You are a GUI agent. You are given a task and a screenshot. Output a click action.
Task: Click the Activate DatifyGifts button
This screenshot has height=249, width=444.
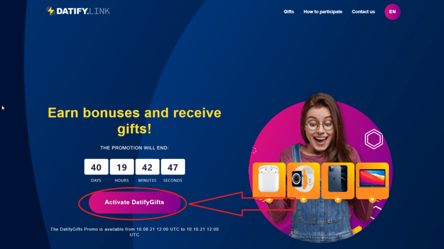point(134,202)
